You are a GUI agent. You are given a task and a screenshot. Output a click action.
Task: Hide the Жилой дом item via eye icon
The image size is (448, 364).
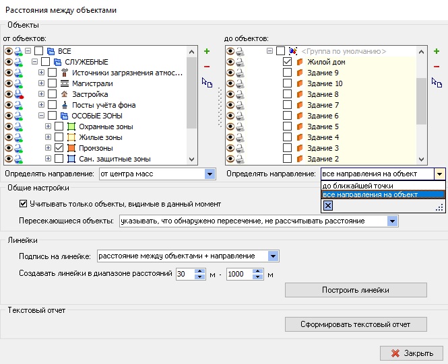(x=230, y=62)
